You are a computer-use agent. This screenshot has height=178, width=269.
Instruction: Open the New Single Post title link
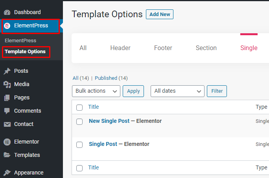(109, 121)
